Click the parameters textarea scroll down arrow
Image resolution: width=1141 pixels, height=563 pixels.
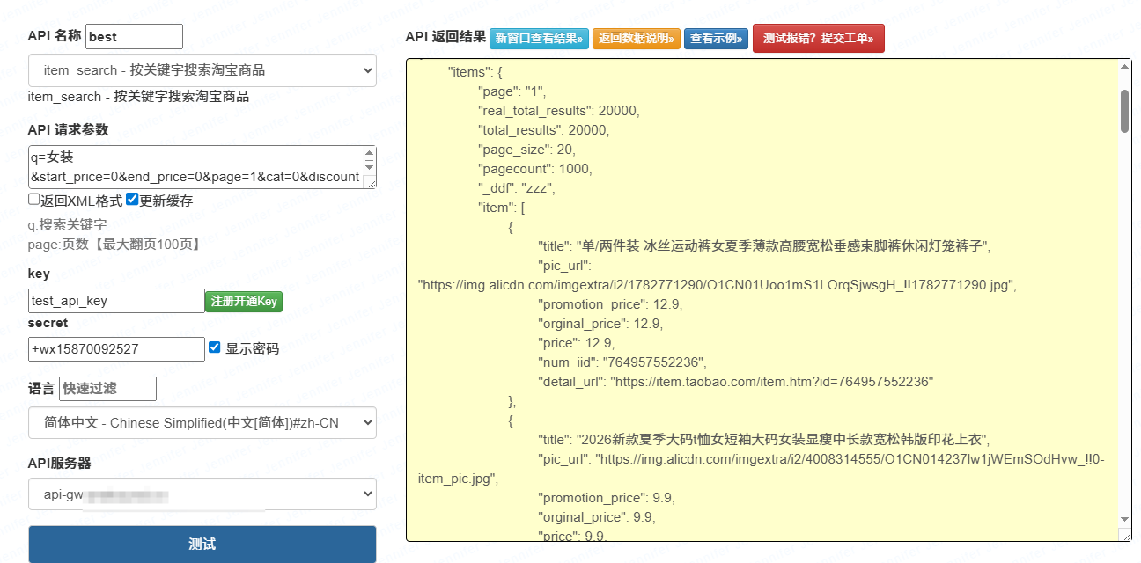369,167
